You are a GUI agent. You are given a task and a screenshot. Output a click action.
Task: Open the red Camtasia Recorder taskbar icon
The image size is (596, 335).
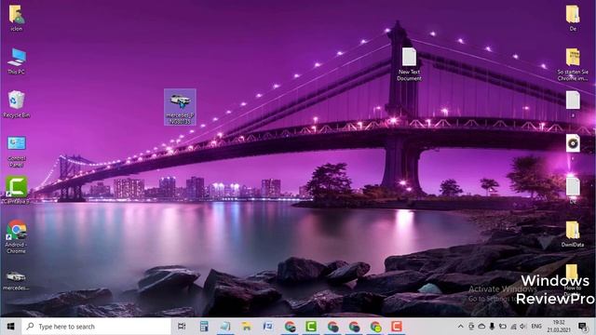397,327
